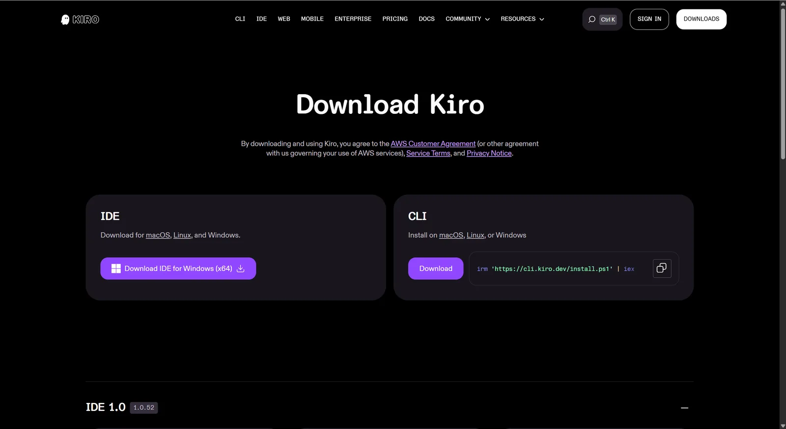
Task: Click scrollbar up arrow
Action: [x=783, y=3]
